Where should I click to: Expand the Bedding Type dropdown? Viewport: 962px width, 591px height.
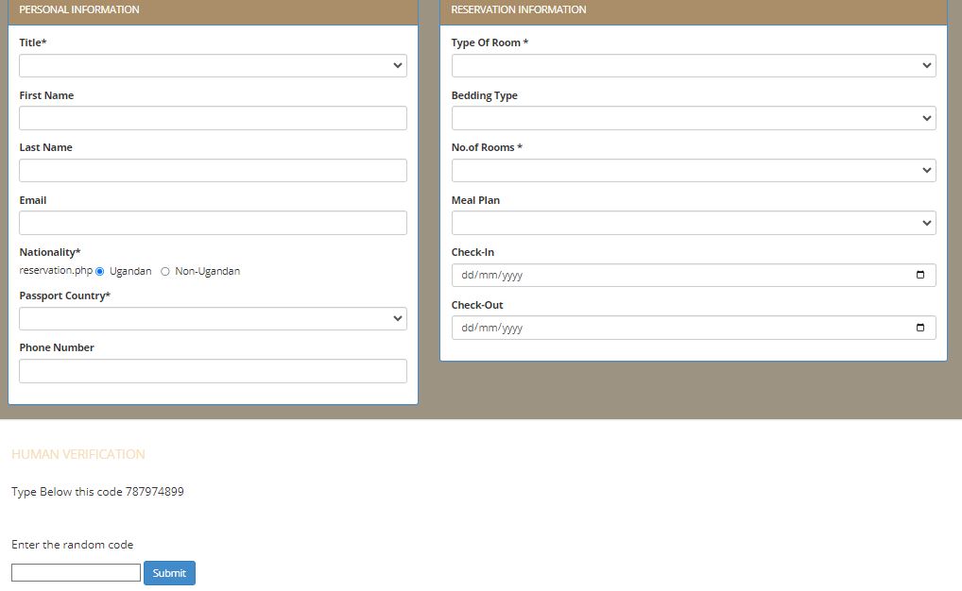[693, 119]
